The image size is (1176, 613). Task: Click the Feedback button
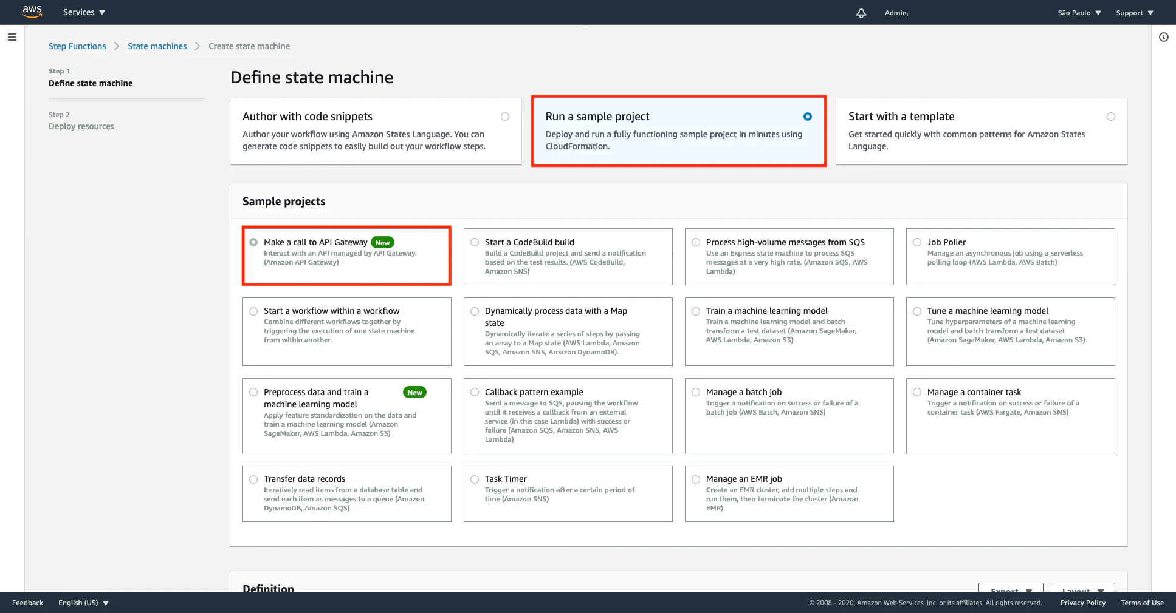(x=27, y=603)
